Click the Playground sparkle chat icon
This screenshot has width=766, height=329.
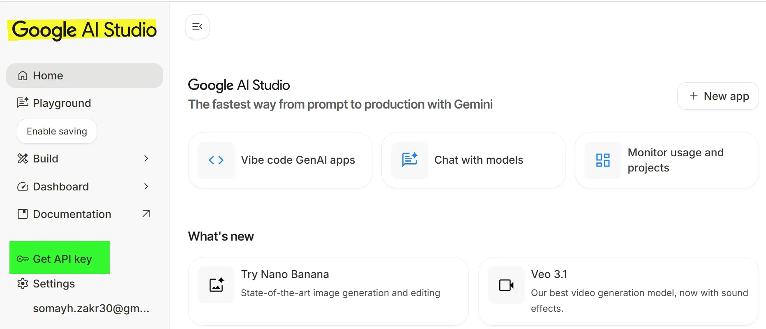click(x=23, y=102)
